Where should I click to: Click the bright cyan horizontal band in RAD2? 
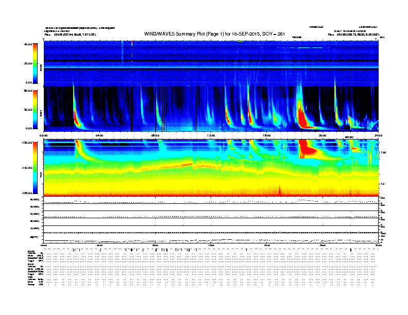click(211, 67)
